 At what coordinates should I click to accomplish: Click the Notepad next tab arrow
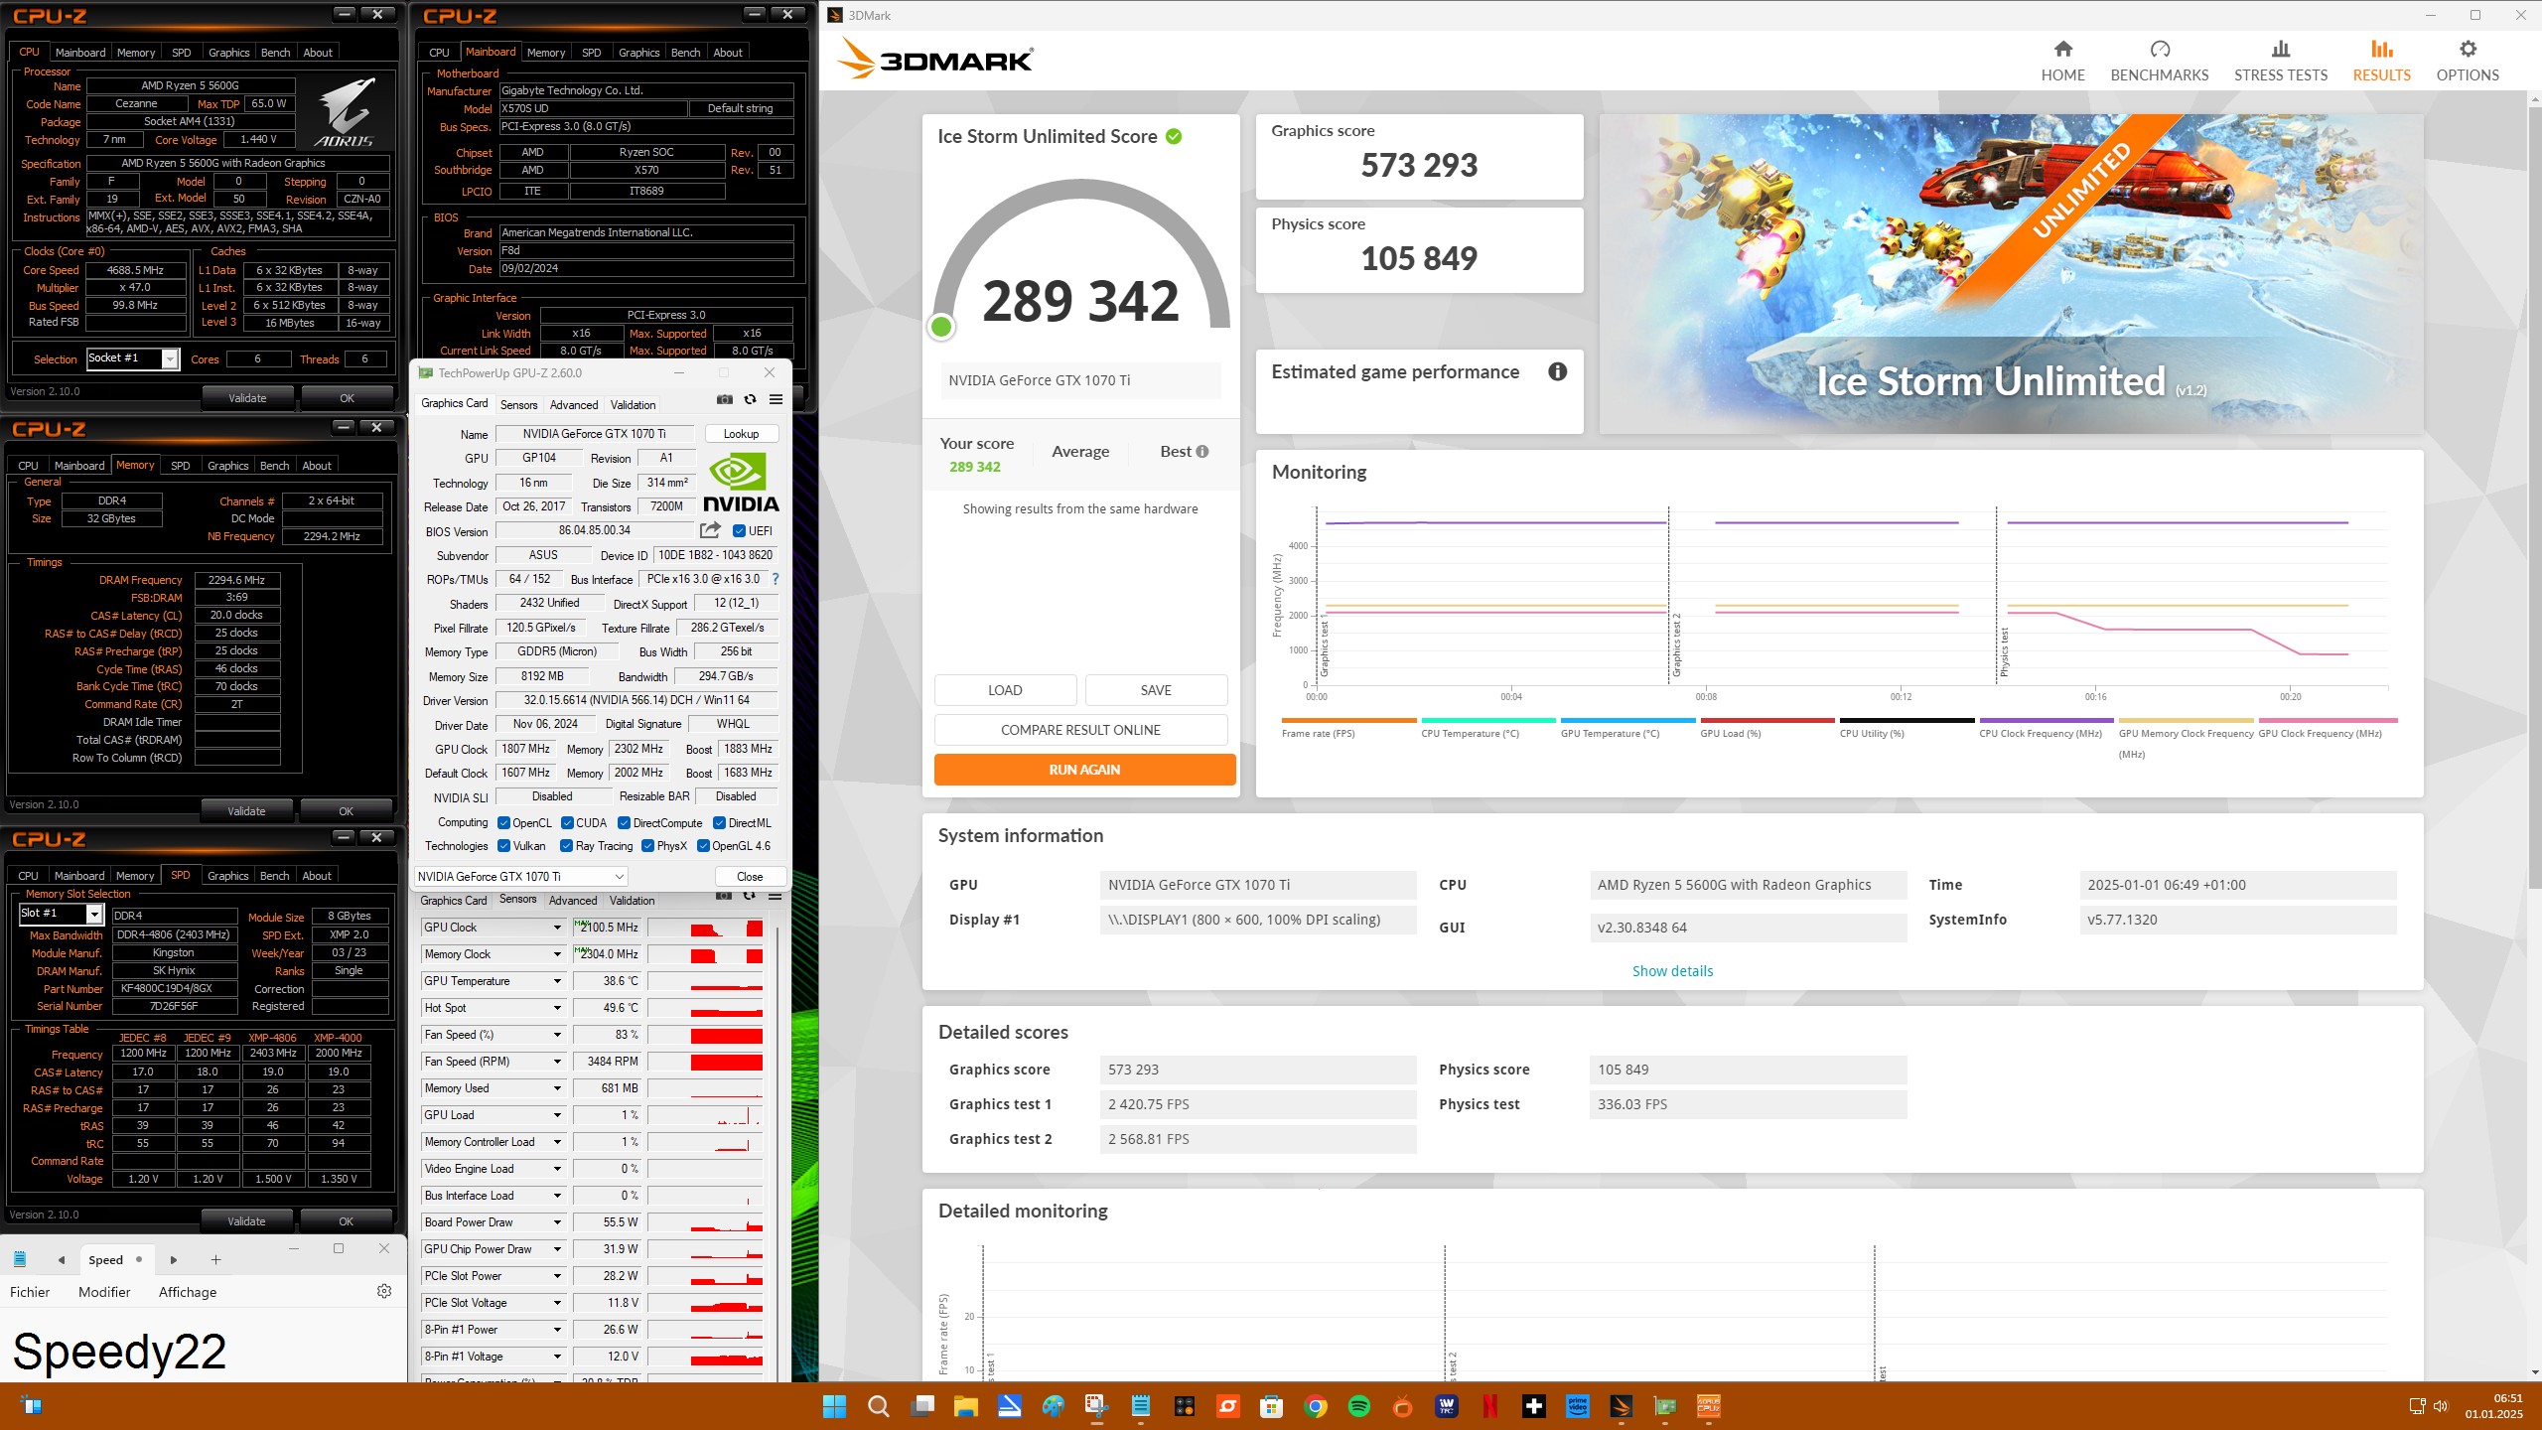point(174,1260)
